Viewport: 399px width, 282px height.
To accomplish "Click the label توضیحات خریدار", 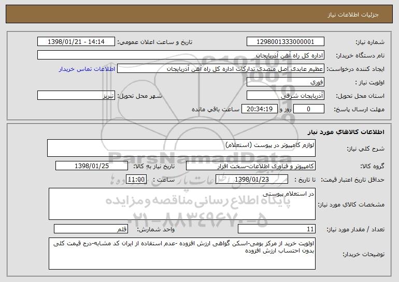I will pyautogui.click(x=363, y=254).
